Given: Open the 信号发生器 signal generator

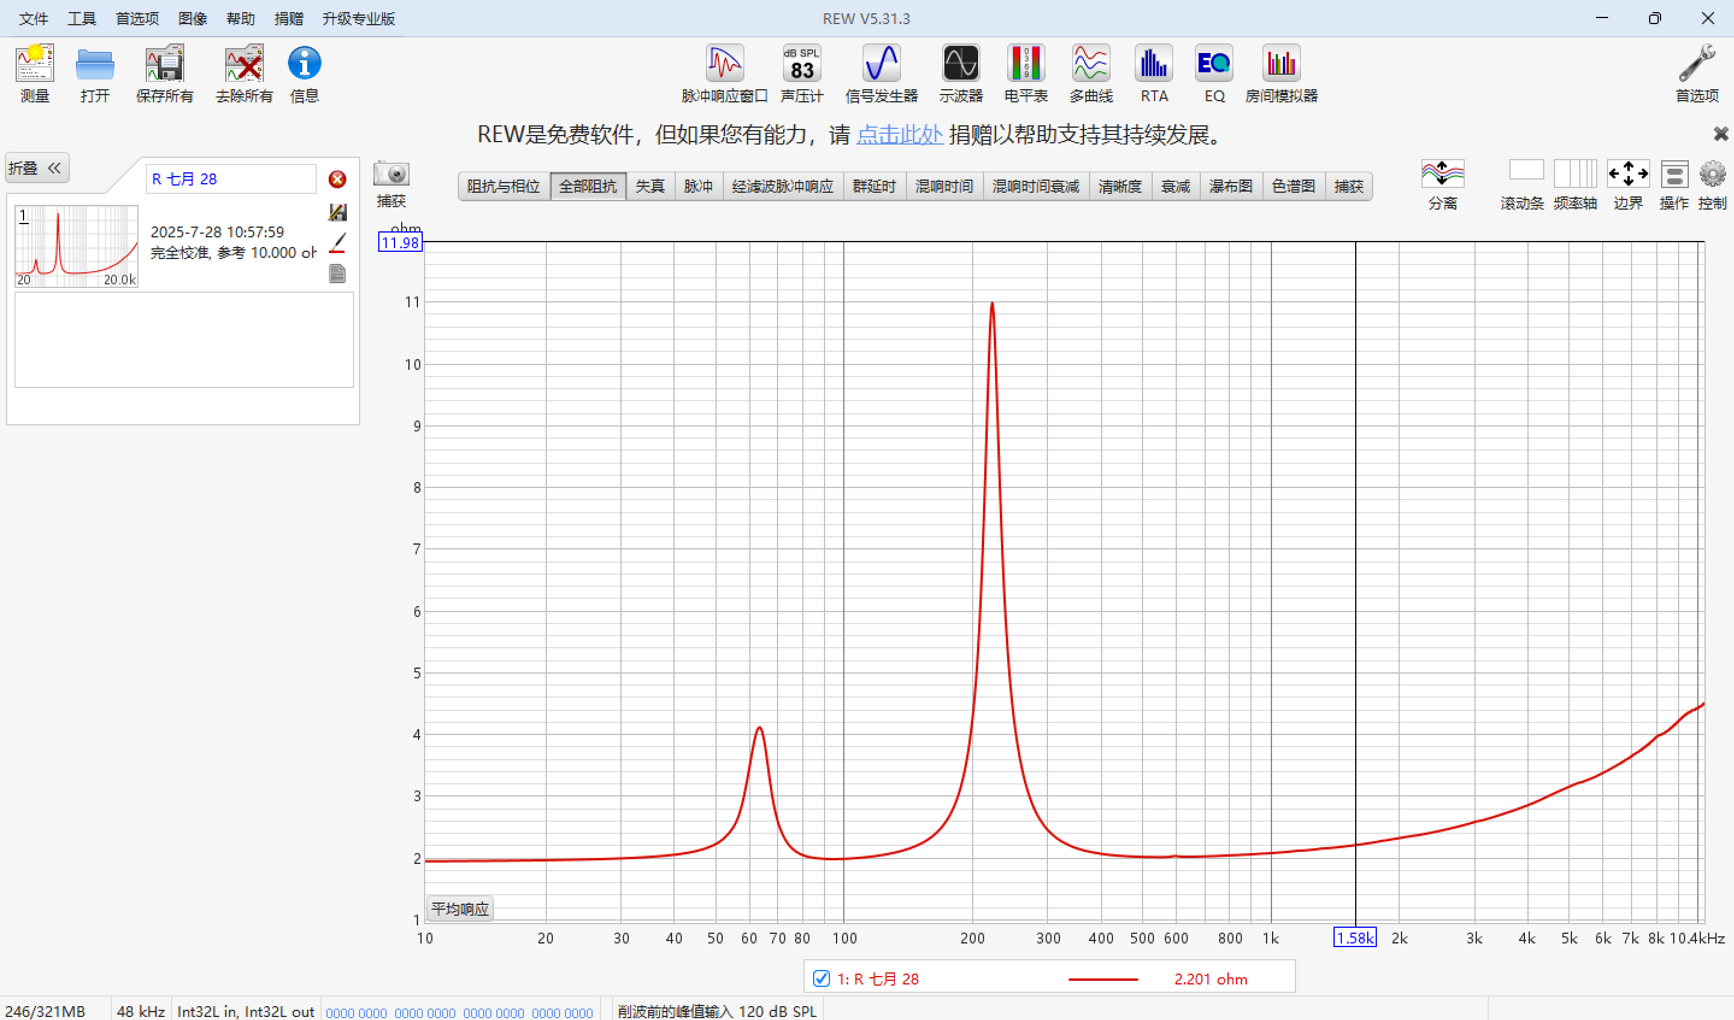Looking at the screenshot, I should click(881, 63).
